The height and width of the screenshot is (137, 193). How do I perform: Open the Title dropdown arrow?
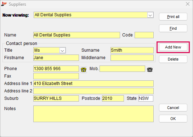[x=62, y=50]
